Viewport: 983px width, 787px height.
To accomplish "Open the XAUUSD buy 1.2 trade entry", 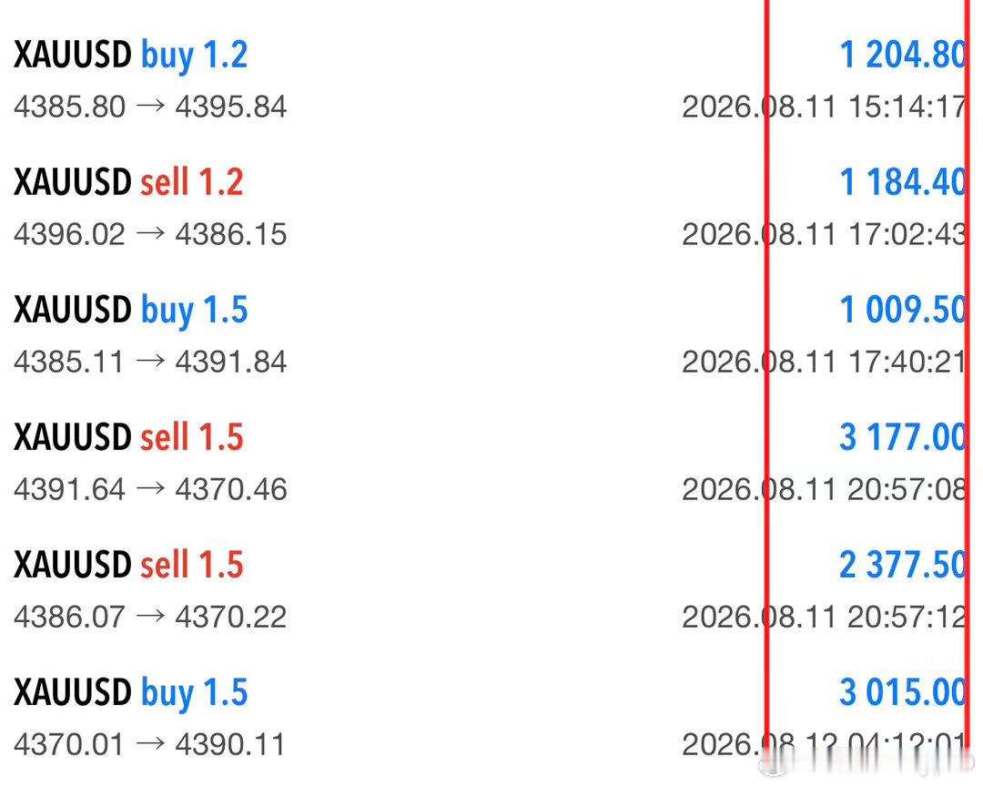I will pyautogui.click(x=491, y=80).
